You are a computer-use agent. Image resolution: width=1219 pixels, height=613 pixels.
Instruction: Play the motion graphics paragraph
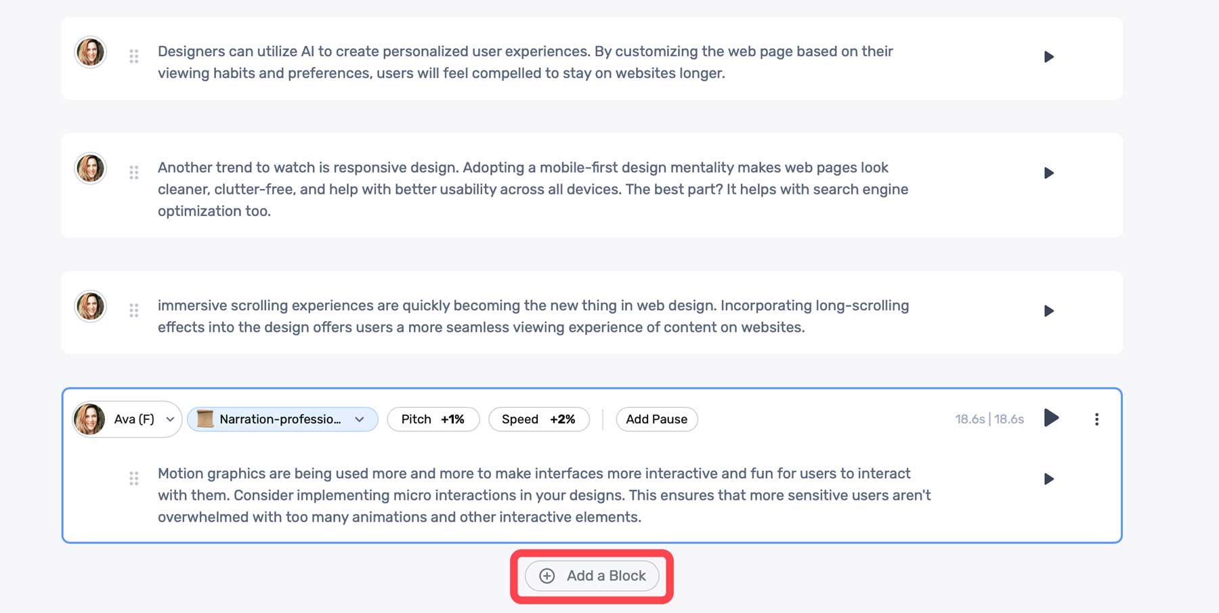[1049, 478]
